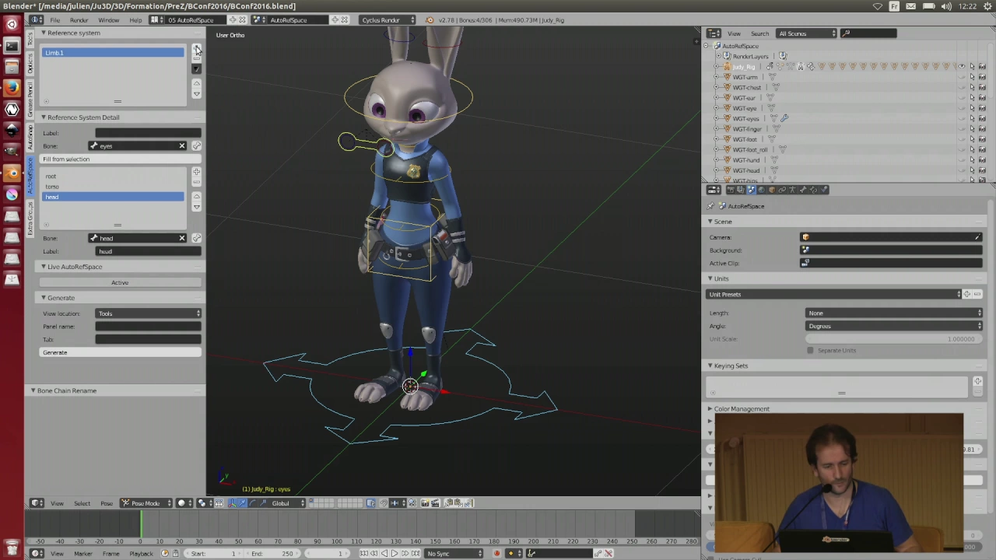Clear the head bone field
Screen dimensions: 996x560
click(x=182, y=238)
